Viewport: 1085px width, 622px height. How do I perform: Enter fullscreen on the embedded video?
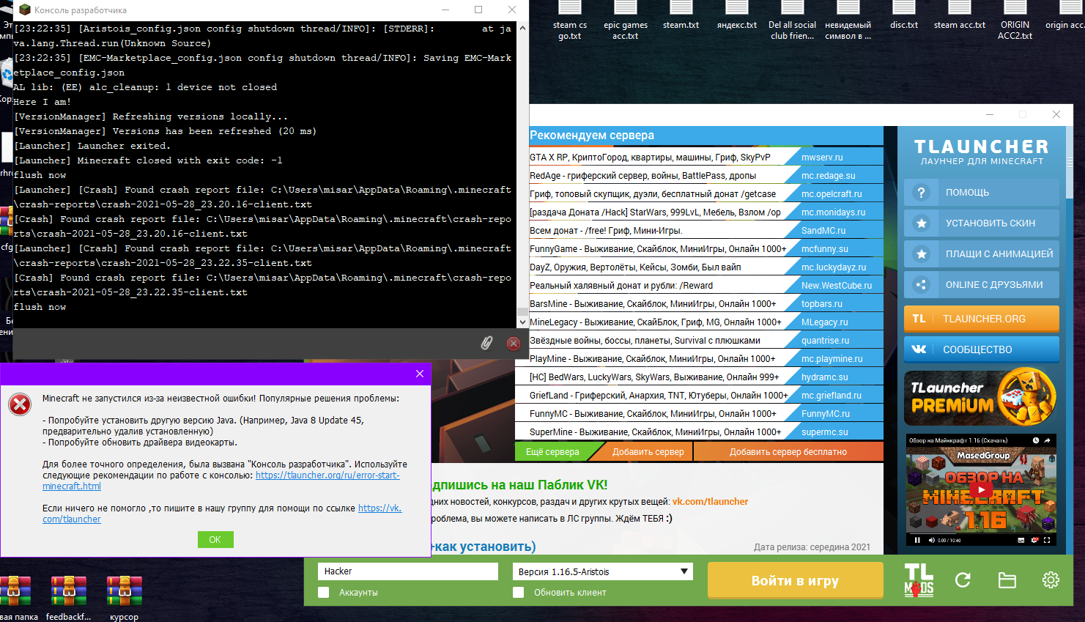[x=1047, y=540]
